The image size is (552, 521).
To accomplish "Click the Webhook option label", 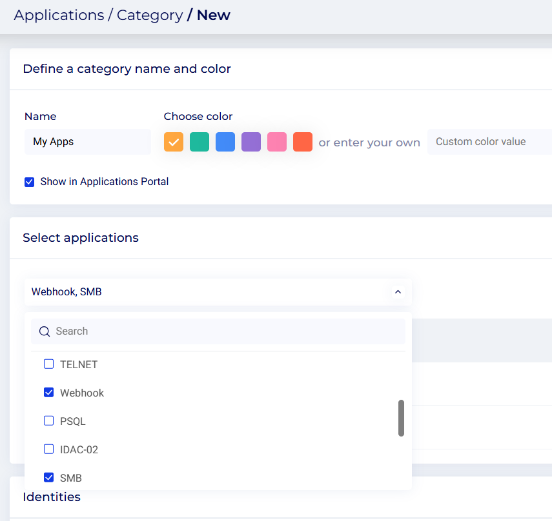I will pos(82,393).
